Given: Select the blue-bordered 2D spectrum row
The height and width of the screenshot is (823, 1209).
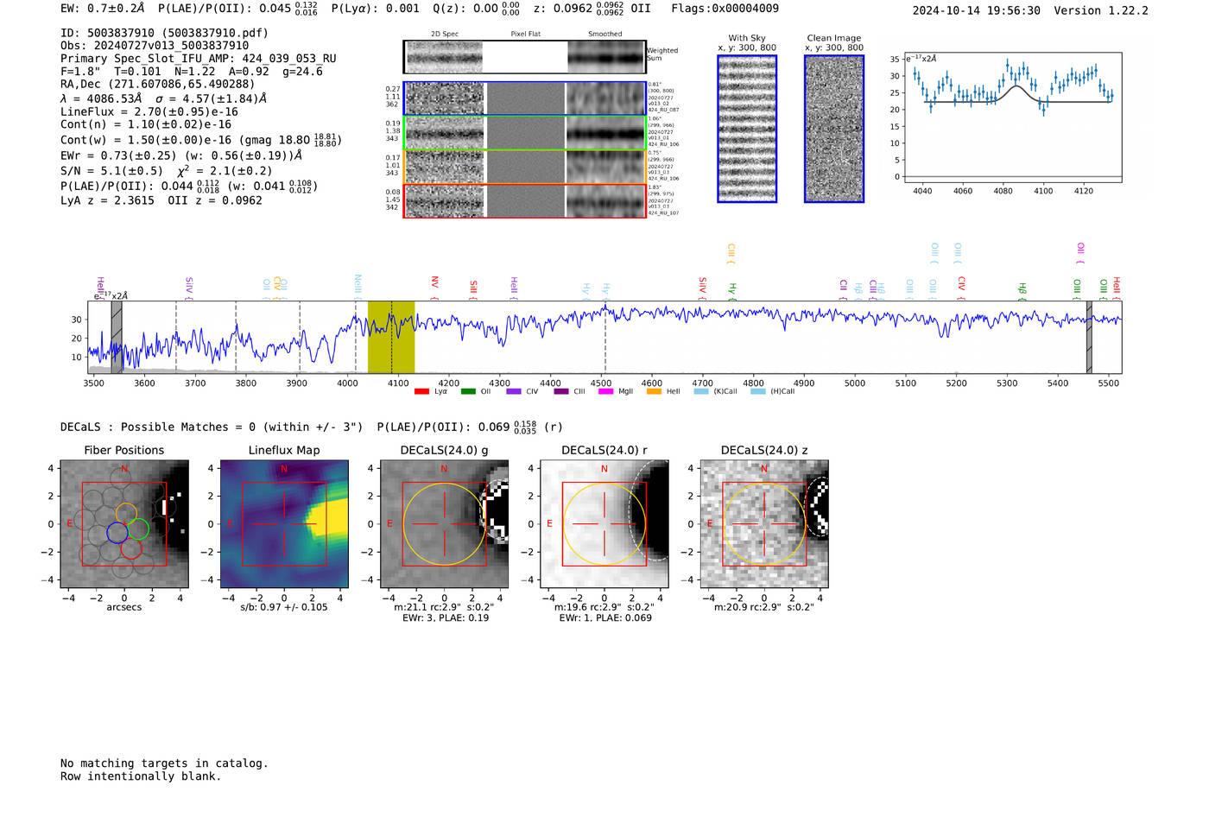Looking at the screenshot, I should [x=524, y=98].
